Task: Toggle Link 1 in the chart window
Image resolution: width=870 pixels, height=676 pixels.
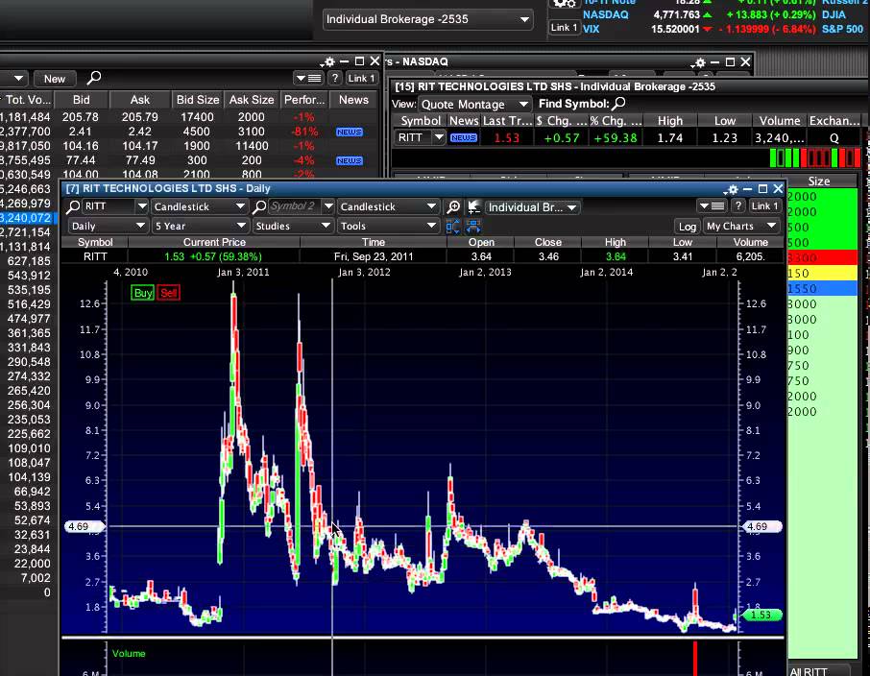Action: [x=764, y=205]
